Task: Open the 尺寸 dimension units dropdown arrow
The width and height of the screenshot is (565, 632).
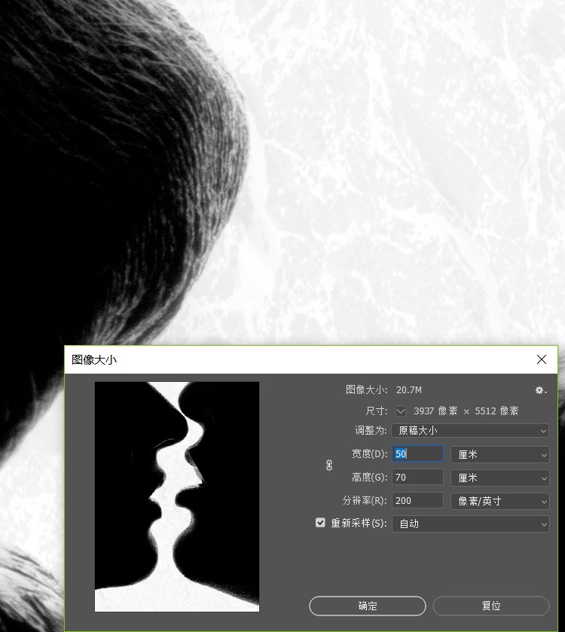Action: click(401, 411)
